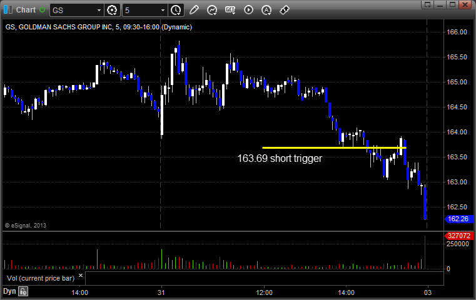Open the gear chart settings menu
The width and height of the screenshot is (476, 300).
[x=112, y=10]
